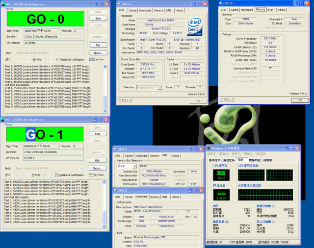Click the CPU-Z mainboard window title icon
The width and height of the screenshot is (314, 248).
click(x=115, y=190)
